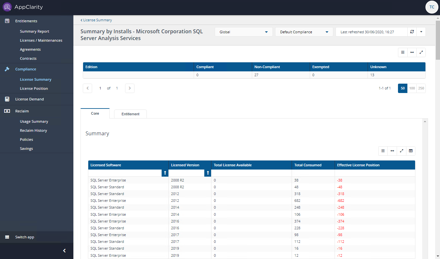Set page size to 250 rows
Screen dimensions: 440x259
pyautogui.click(x=421, y=88)
